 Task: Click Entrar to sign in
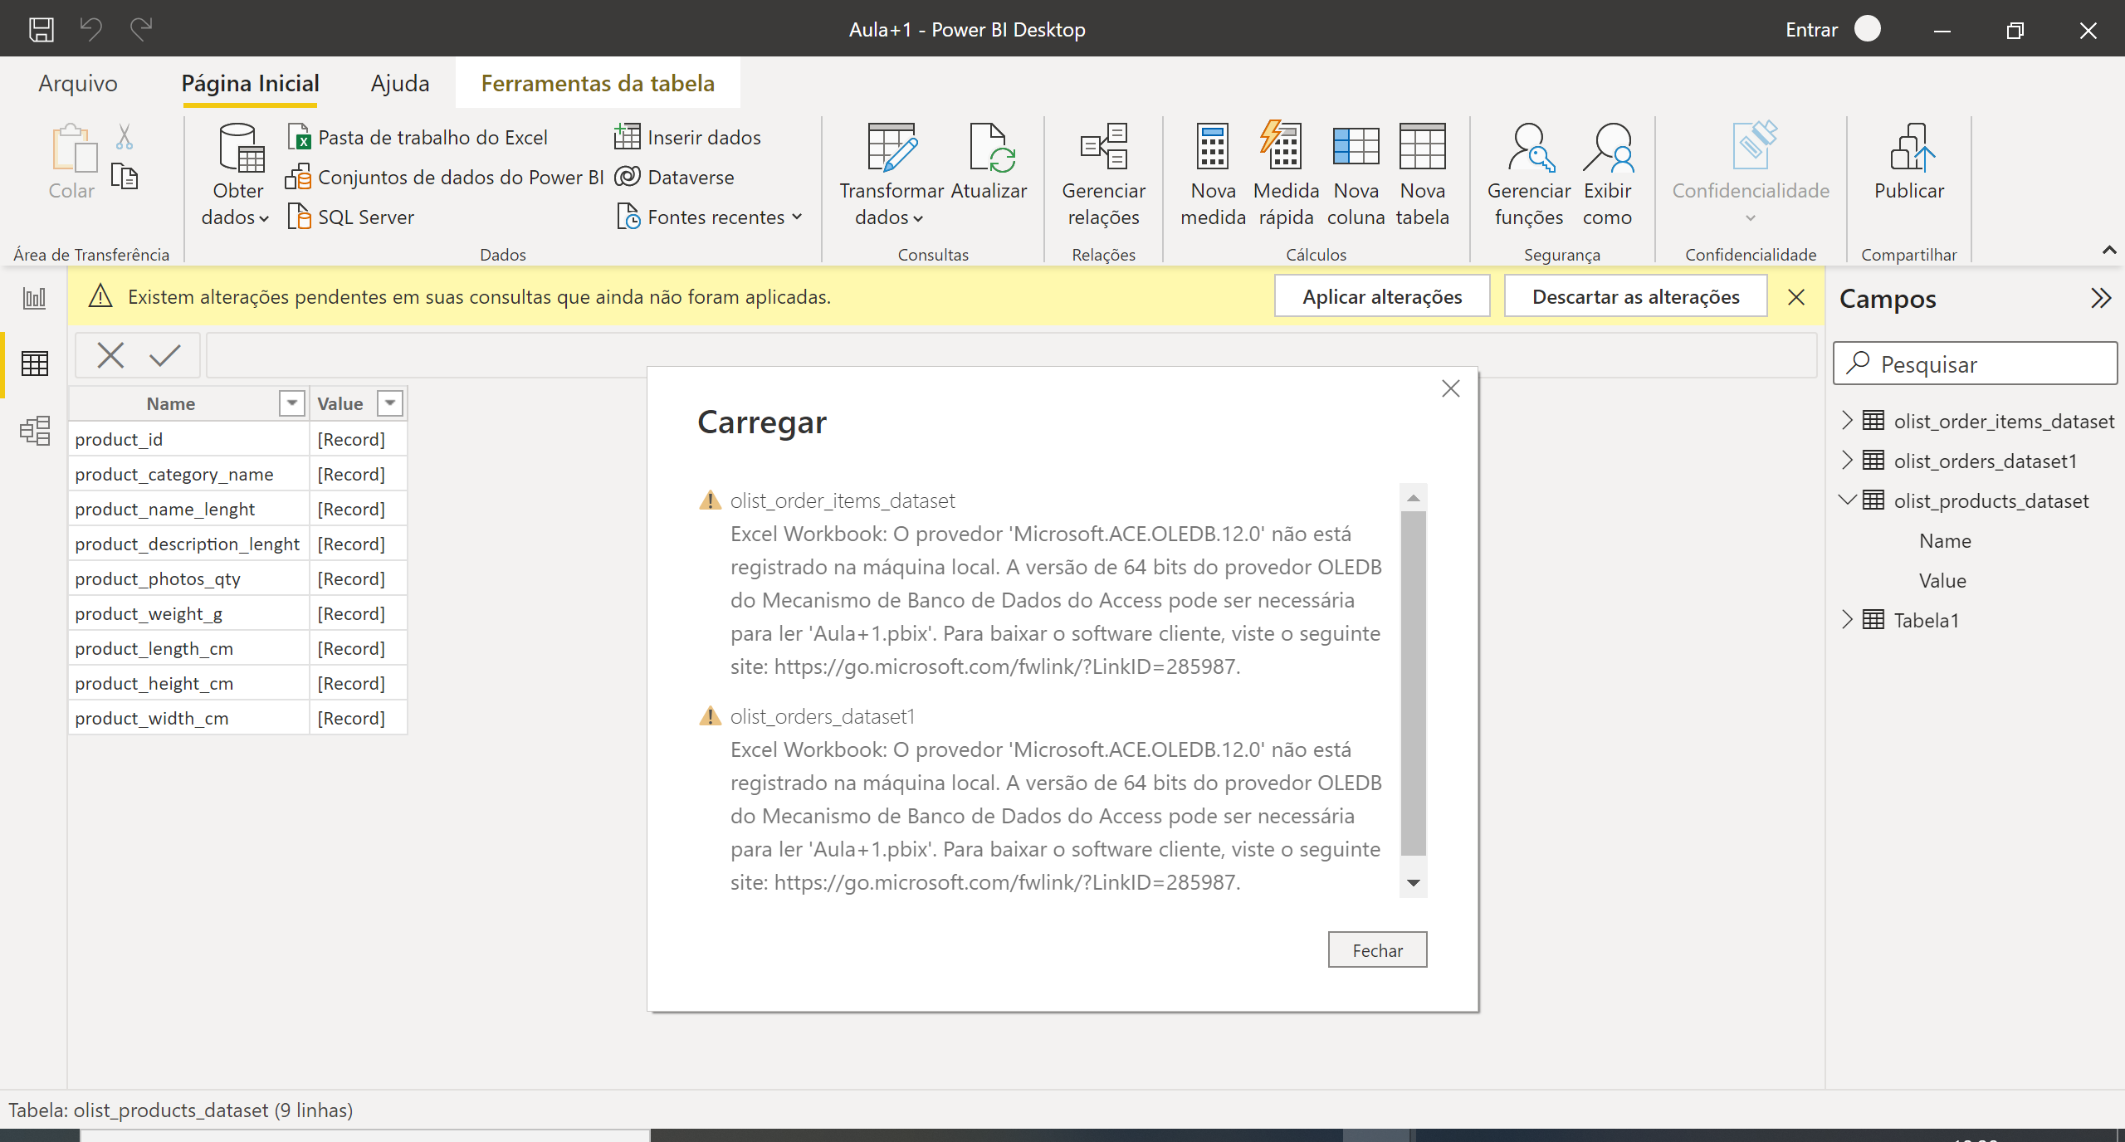pyautogui.click(x=1811, y=30)
